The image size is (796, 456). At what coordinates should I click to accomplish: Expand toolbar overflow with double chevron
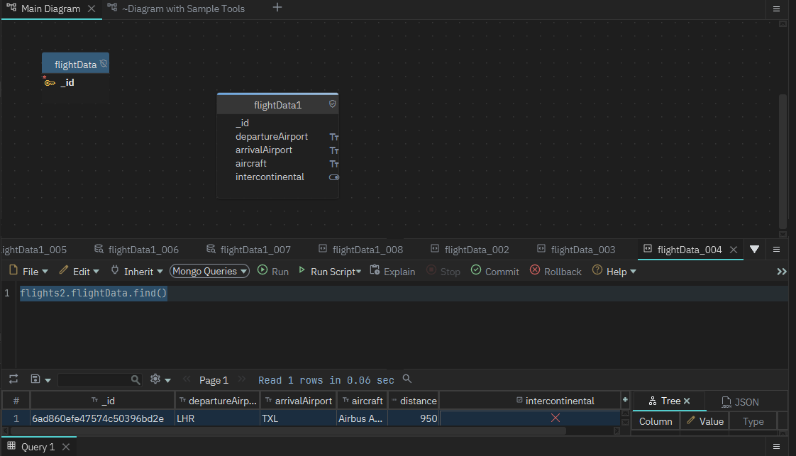pos(782,272)
